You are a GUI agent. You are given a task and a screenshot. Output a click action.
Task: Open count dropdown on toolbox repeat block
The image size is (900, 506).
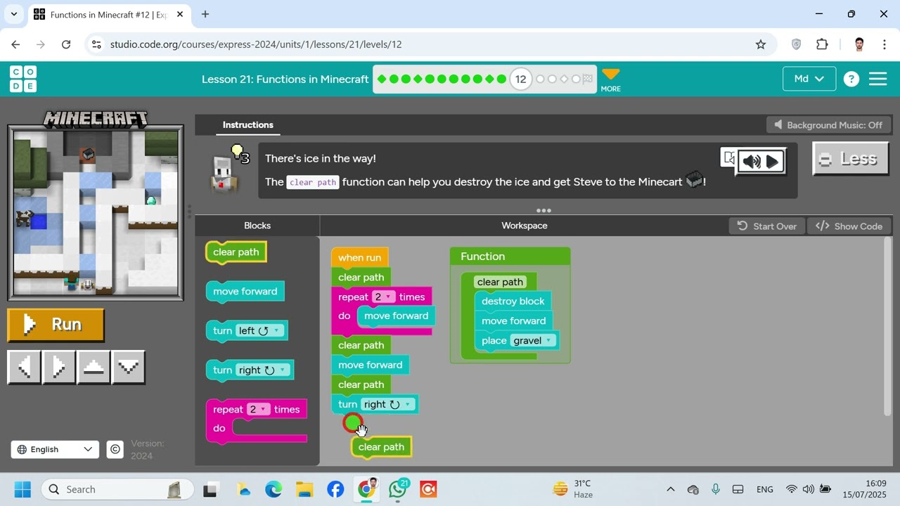[x=259, y=409]
